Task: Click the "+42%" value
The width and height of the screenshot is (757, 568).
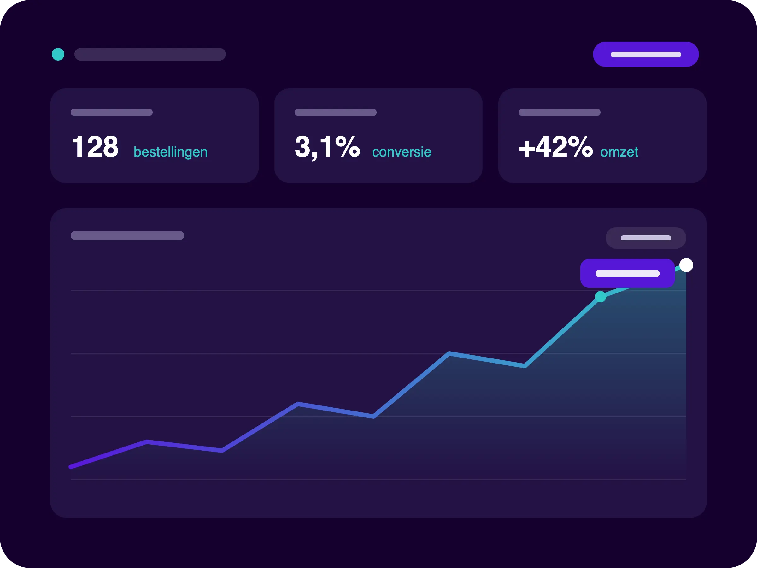Action: coord(556,146)
